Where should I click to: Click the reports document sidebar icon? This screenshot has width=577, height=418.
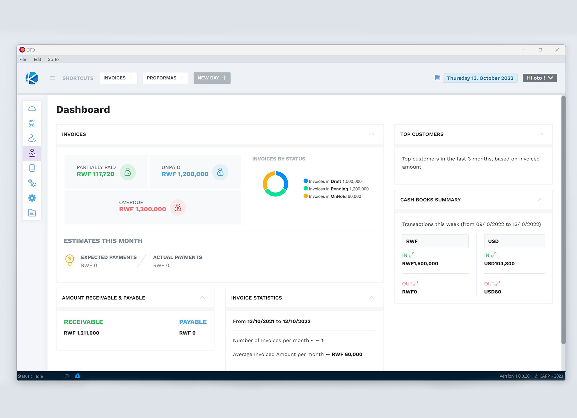[x=32, y=213]
